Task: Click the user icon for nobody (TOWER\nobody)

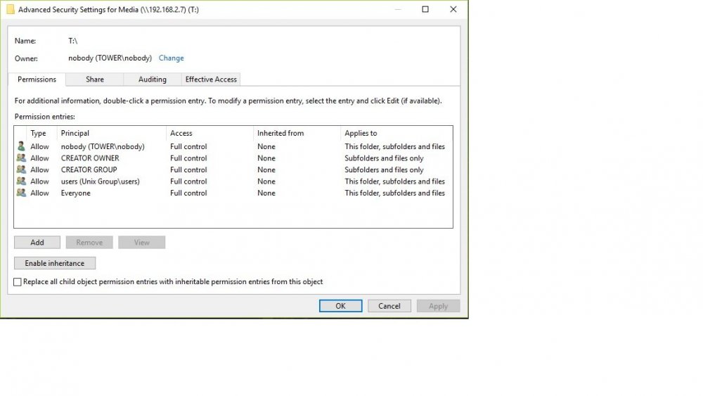Action: point(21,146)
